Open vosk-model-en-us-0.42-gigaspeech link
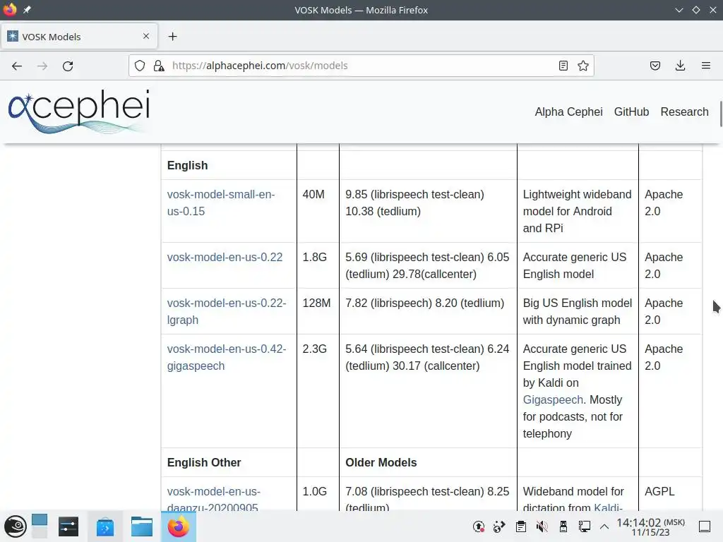 [227, 358]
